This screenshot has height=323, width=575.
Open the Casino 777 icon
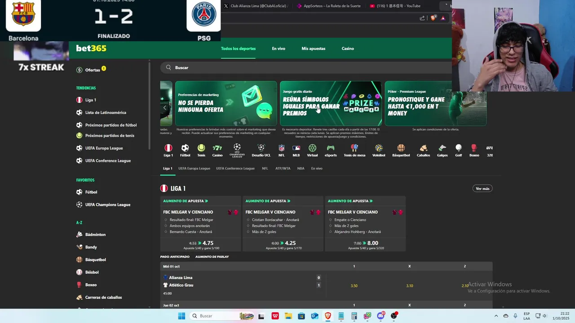(x=217, y=150)
